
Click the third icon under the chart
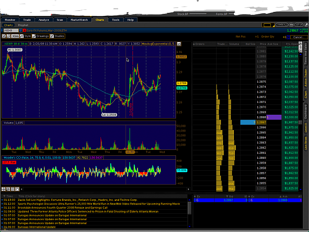[x=13, y=189]
